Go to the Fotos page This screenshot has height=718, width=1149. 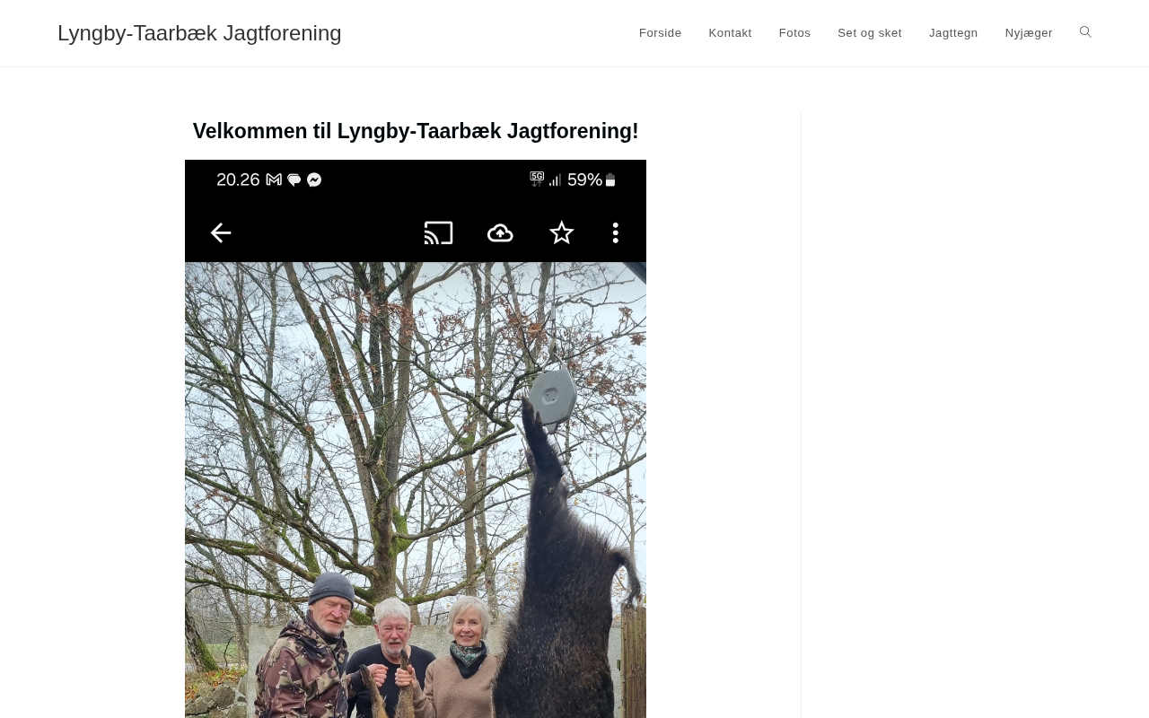click(794, 33)
